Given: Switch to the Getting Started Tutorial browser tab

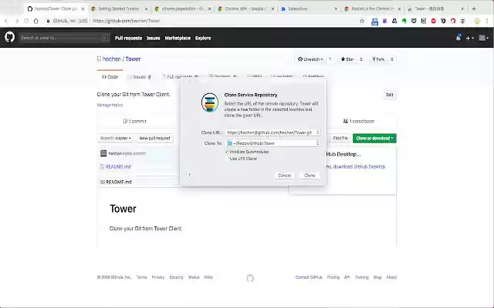Looking at the screenshot, I should point(119,8).
